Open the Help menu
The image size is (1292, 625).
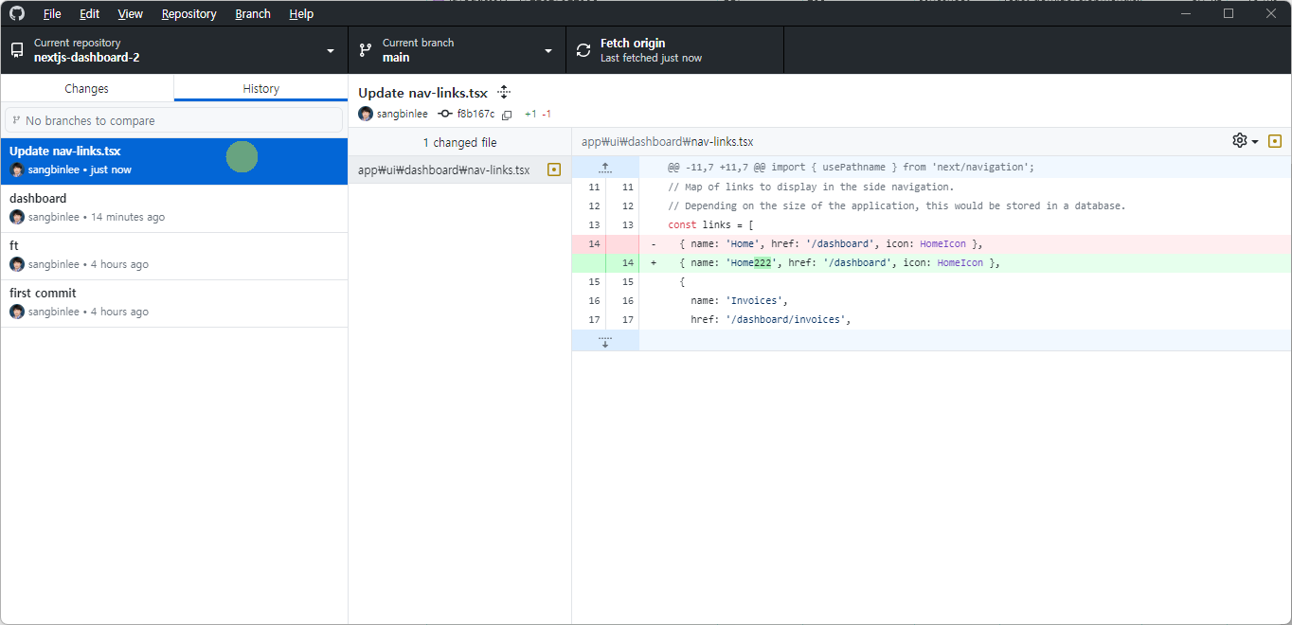tap(301, 14)
